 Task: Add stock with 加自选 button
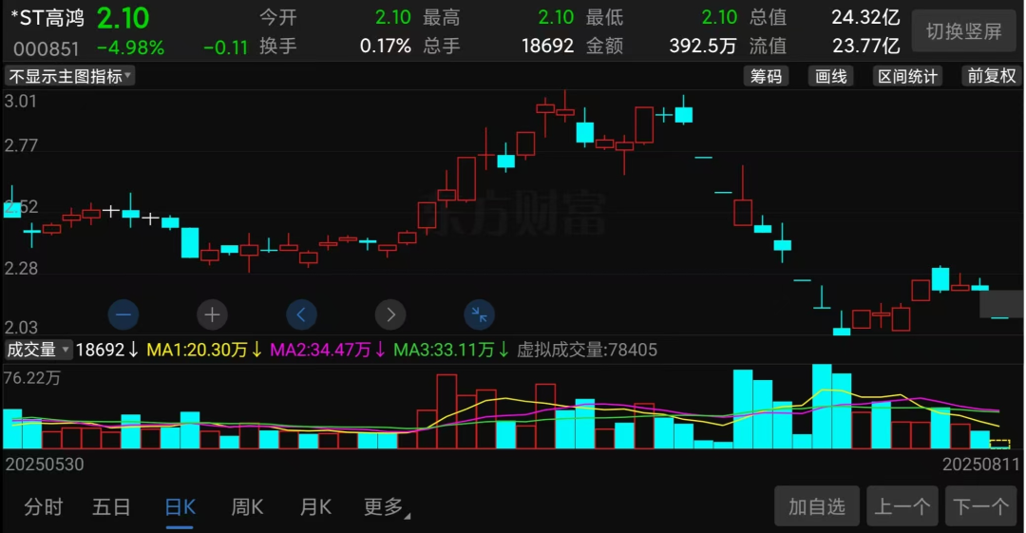(817, 506)
